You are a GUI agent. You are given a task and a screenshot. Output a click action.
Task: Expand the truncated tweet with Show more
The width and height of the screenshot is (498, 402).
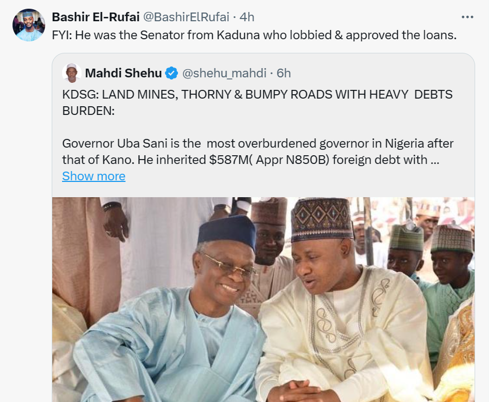[x=93, y=176]
